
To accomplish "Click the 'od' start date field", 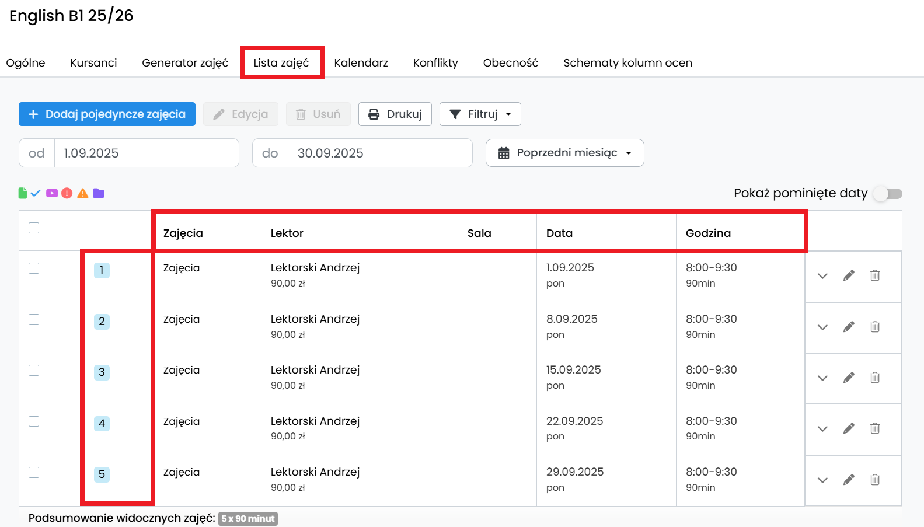I will (146, 153).
